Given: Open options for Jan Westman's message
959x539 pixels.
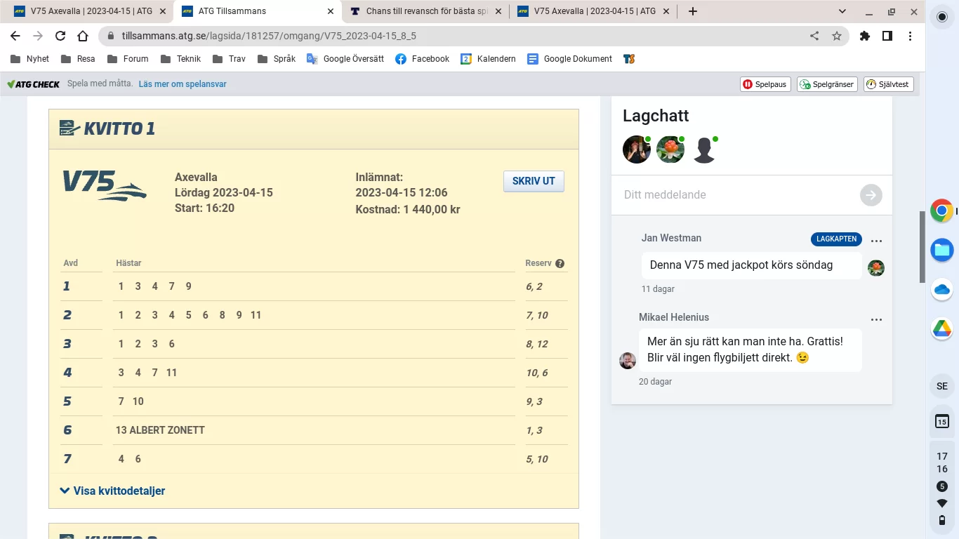Looking at the screenshot, I should click(x=876, y=241).
